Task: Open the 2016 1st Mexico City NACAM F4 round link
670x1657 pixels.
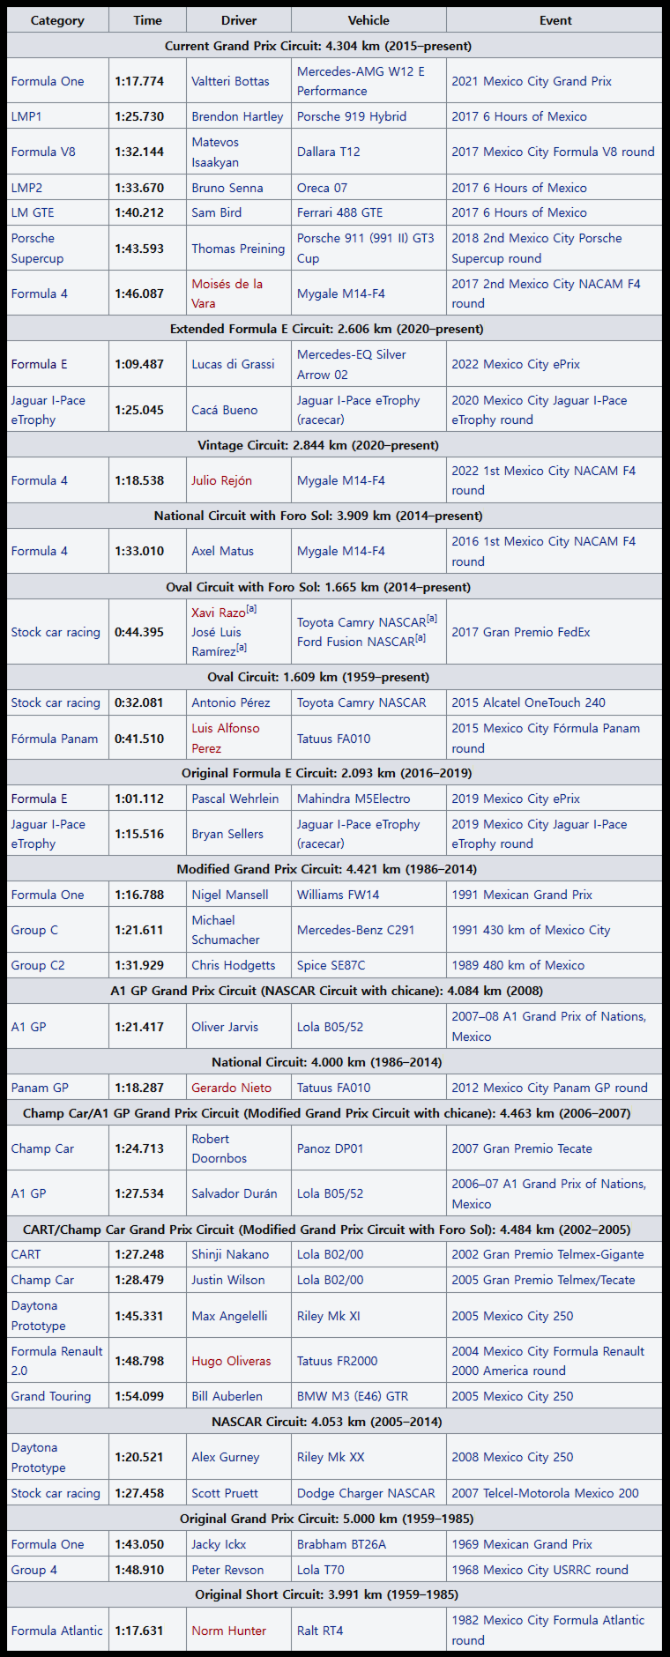Action: [543, 551]
